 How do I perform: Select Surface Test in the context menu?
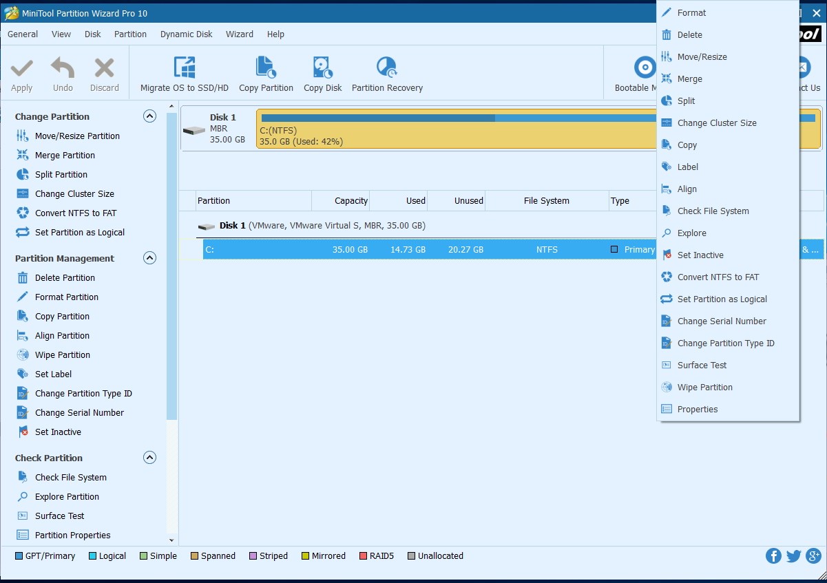coord(702,365)
